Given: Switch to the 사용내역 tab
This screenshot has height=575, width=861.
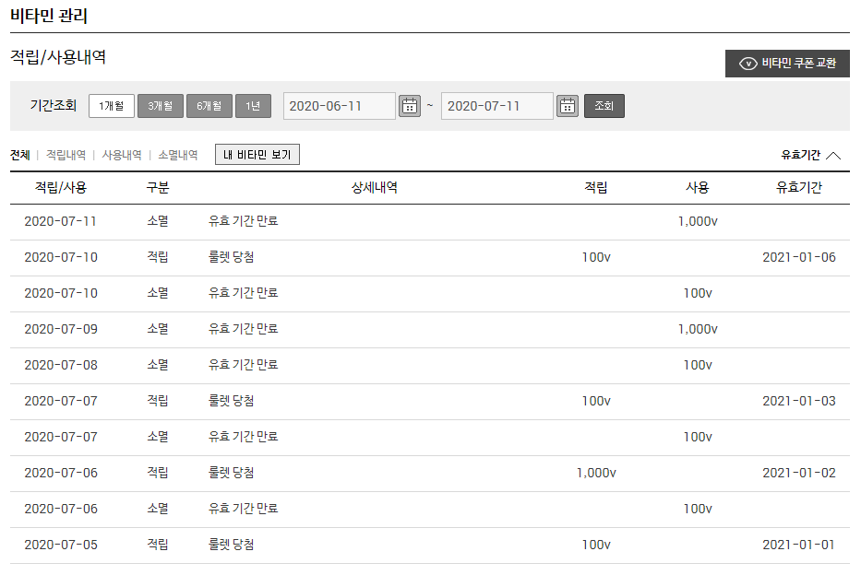Looking at the screenshot, I should tap(122, 155).
